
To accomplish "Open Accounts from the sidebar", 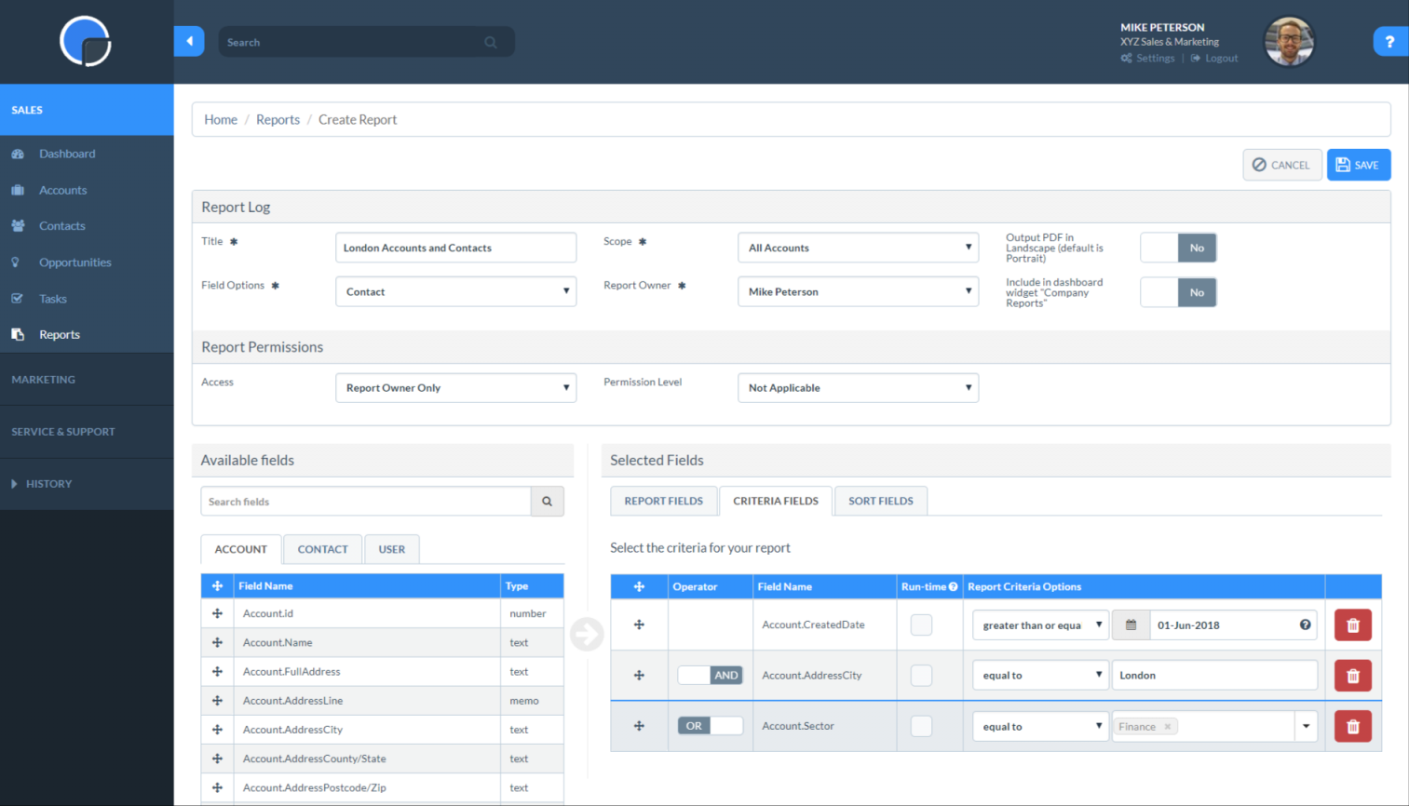I will [x=62, y=190].
